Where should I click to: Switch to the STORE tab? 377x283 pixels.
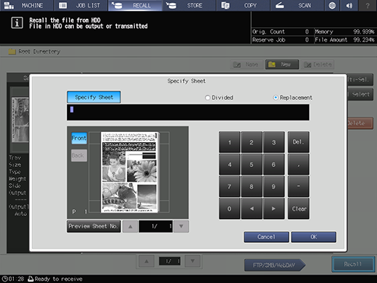pyautogui.click(x=190, y=5)
